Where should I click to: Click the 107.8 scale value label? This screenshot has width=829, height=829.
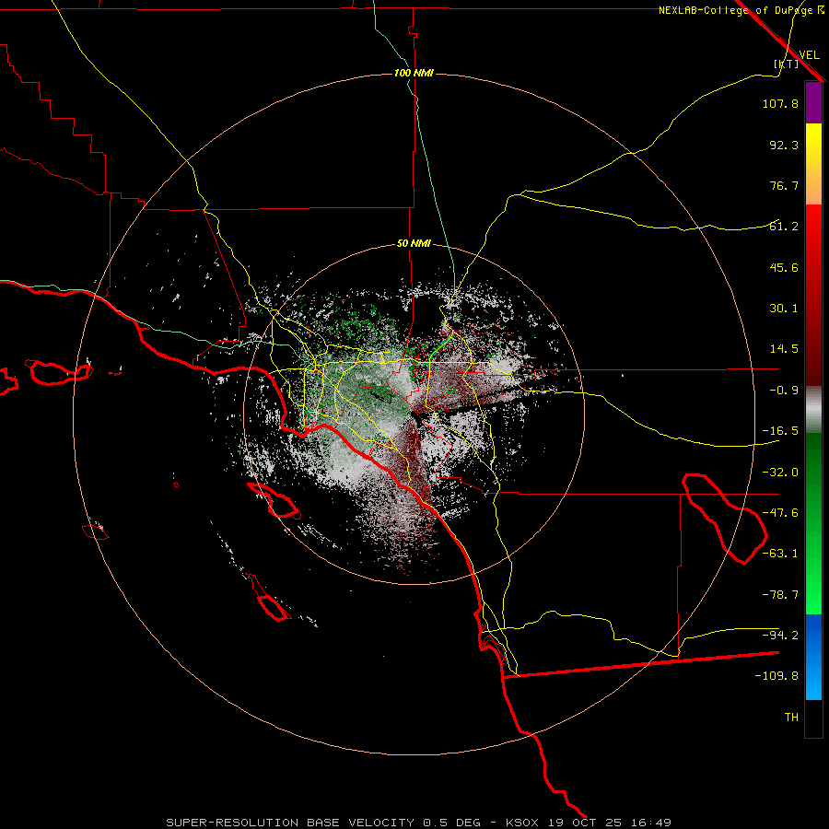780,103
